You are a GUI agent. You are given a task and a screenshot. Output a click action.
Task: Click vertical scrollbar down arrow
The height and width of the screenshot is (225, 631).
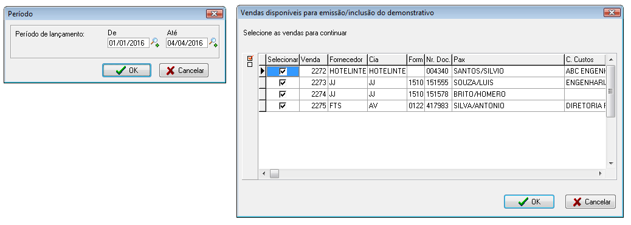coord(610,164)
